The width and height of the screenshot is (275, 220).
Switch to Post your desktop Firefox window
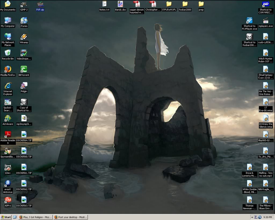71,217
